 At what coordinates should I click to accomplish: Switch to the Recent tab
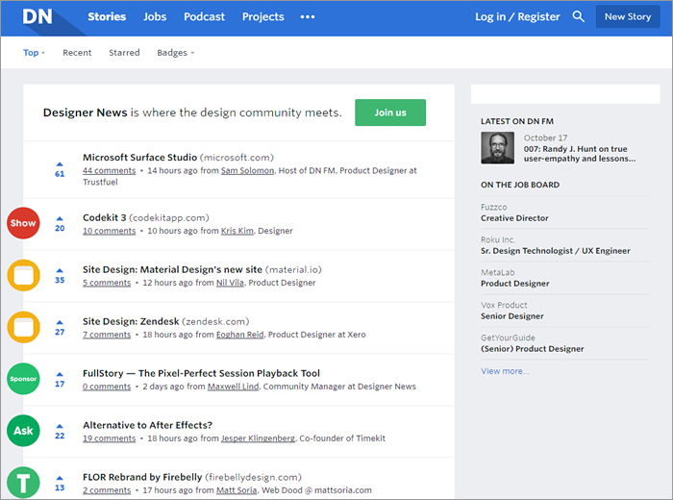(77, 52)
